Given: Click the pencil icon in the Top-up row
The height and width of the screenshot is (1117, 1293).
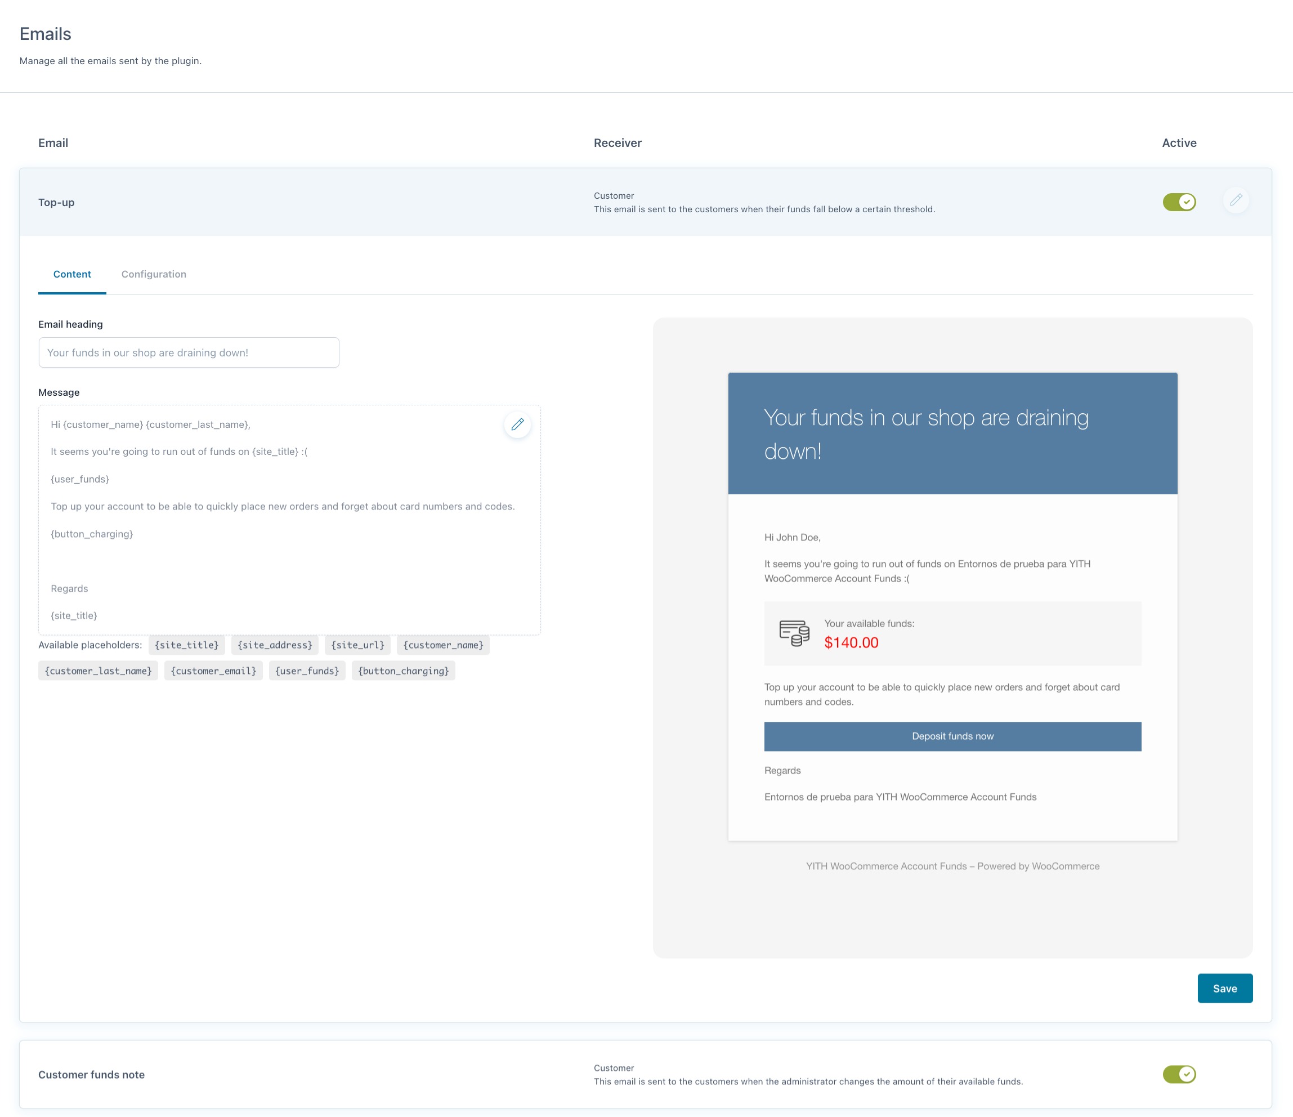Looking at the screenshot, I should [1236, 200].
